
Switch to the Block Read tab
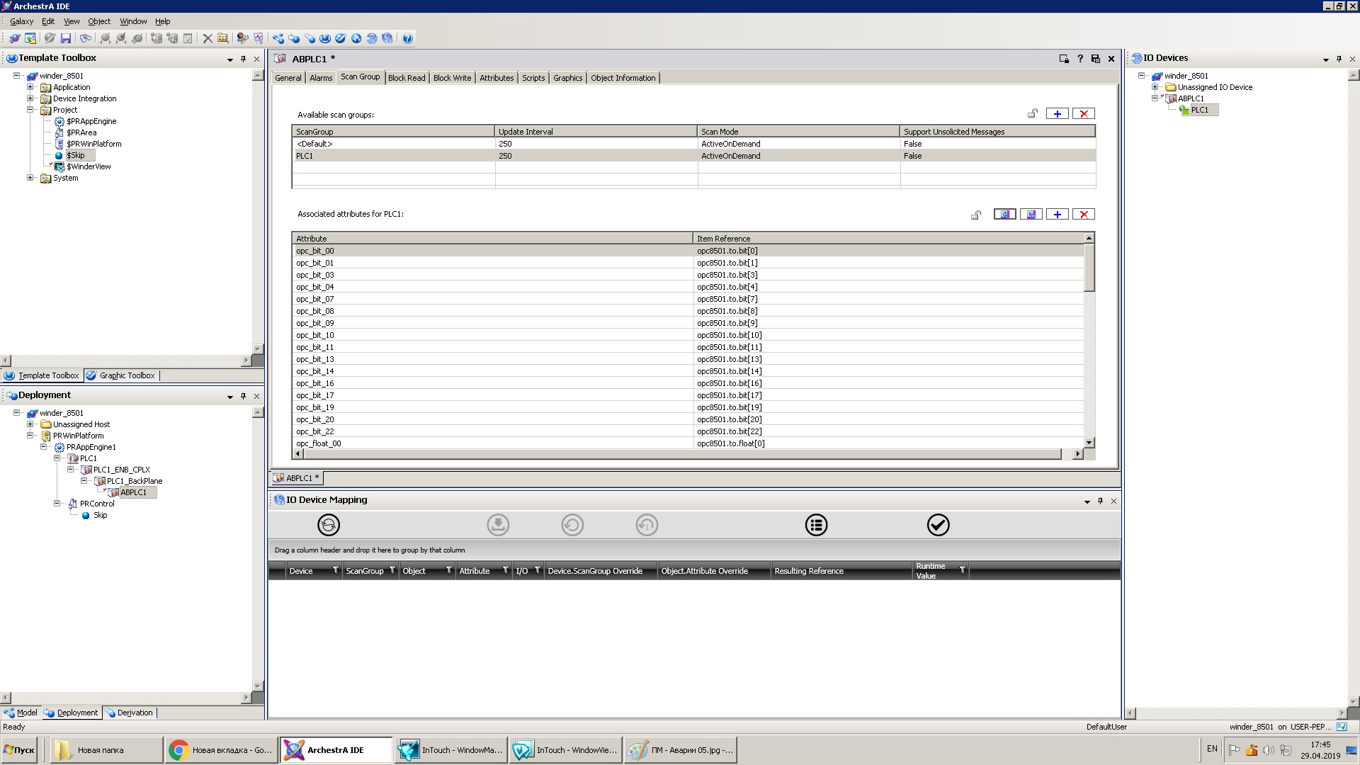click(407, 78)
